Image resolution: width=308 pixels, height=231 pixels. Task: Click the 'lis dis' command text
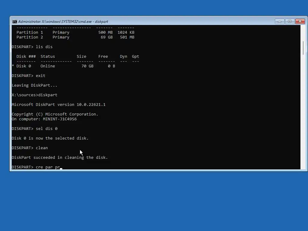pyautogui.click(x=44, y=47)
